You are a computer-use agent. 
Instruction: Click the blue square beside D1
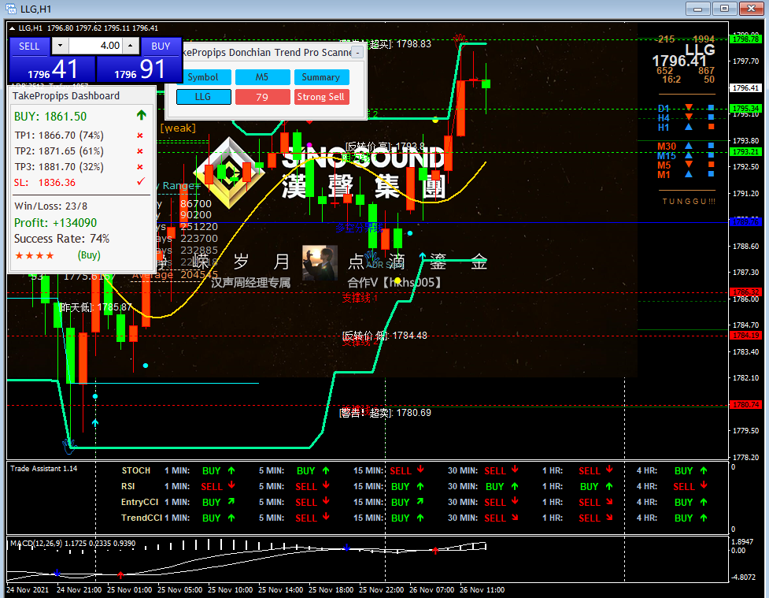click(x=711, y=107)
